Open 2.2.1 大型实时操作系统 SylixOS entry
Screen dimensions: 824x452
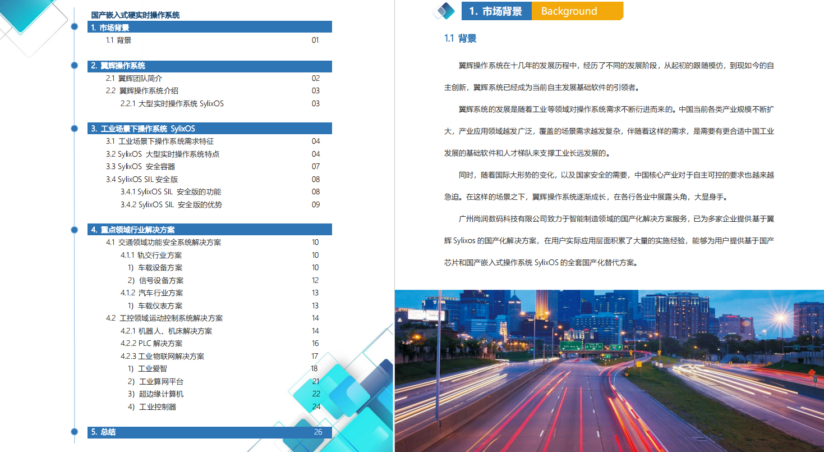(172, 103)
